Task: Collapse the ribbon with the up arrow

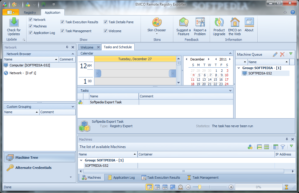Action: (x=285, y=12)
